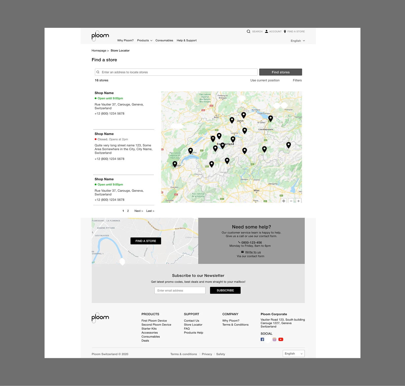Click the Last > pagination link
This screenshot has width=405, height=386.
[x=150, y=211]
